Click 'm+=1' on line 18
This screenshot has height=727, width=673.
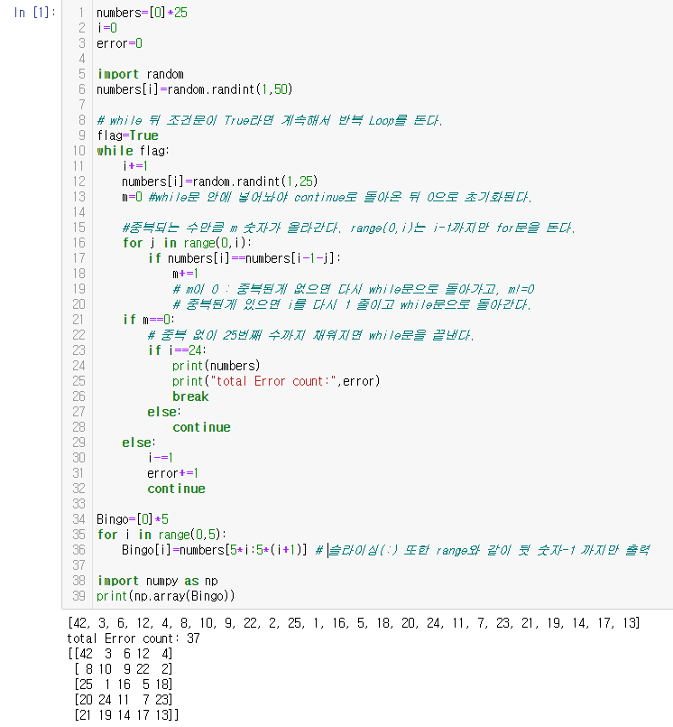(x=185, y=274)
